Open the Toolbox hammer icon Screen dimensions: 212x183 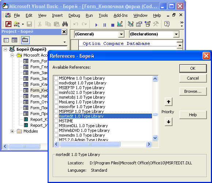point(156,24)
